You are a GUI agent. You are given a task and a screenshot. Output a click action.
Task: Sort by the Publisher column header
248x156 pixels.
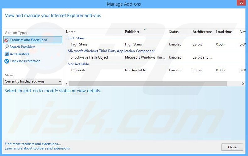point(145,32)
